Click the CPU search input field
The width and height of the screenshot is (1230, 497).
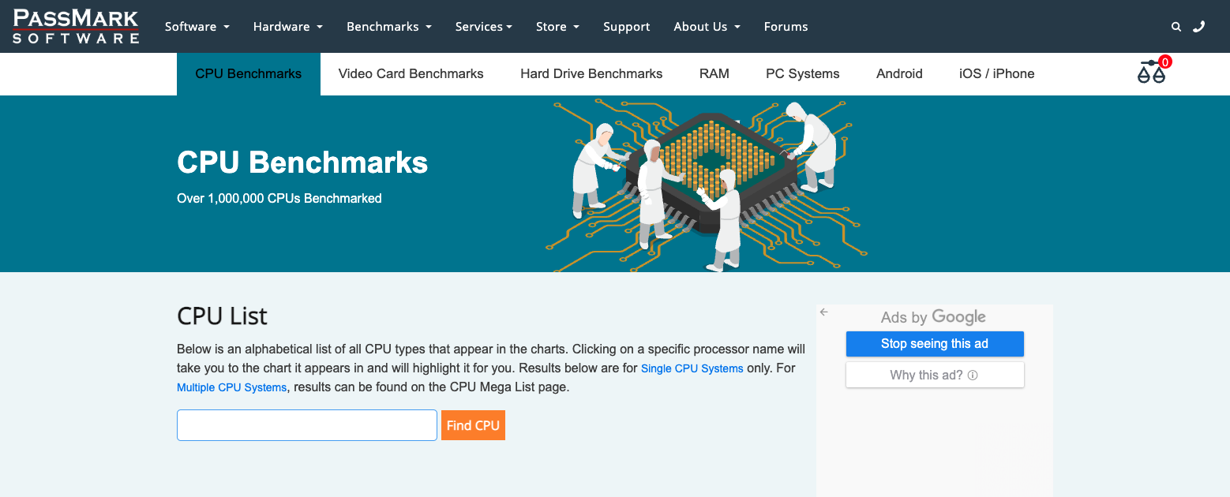click(x=307, y=425)
